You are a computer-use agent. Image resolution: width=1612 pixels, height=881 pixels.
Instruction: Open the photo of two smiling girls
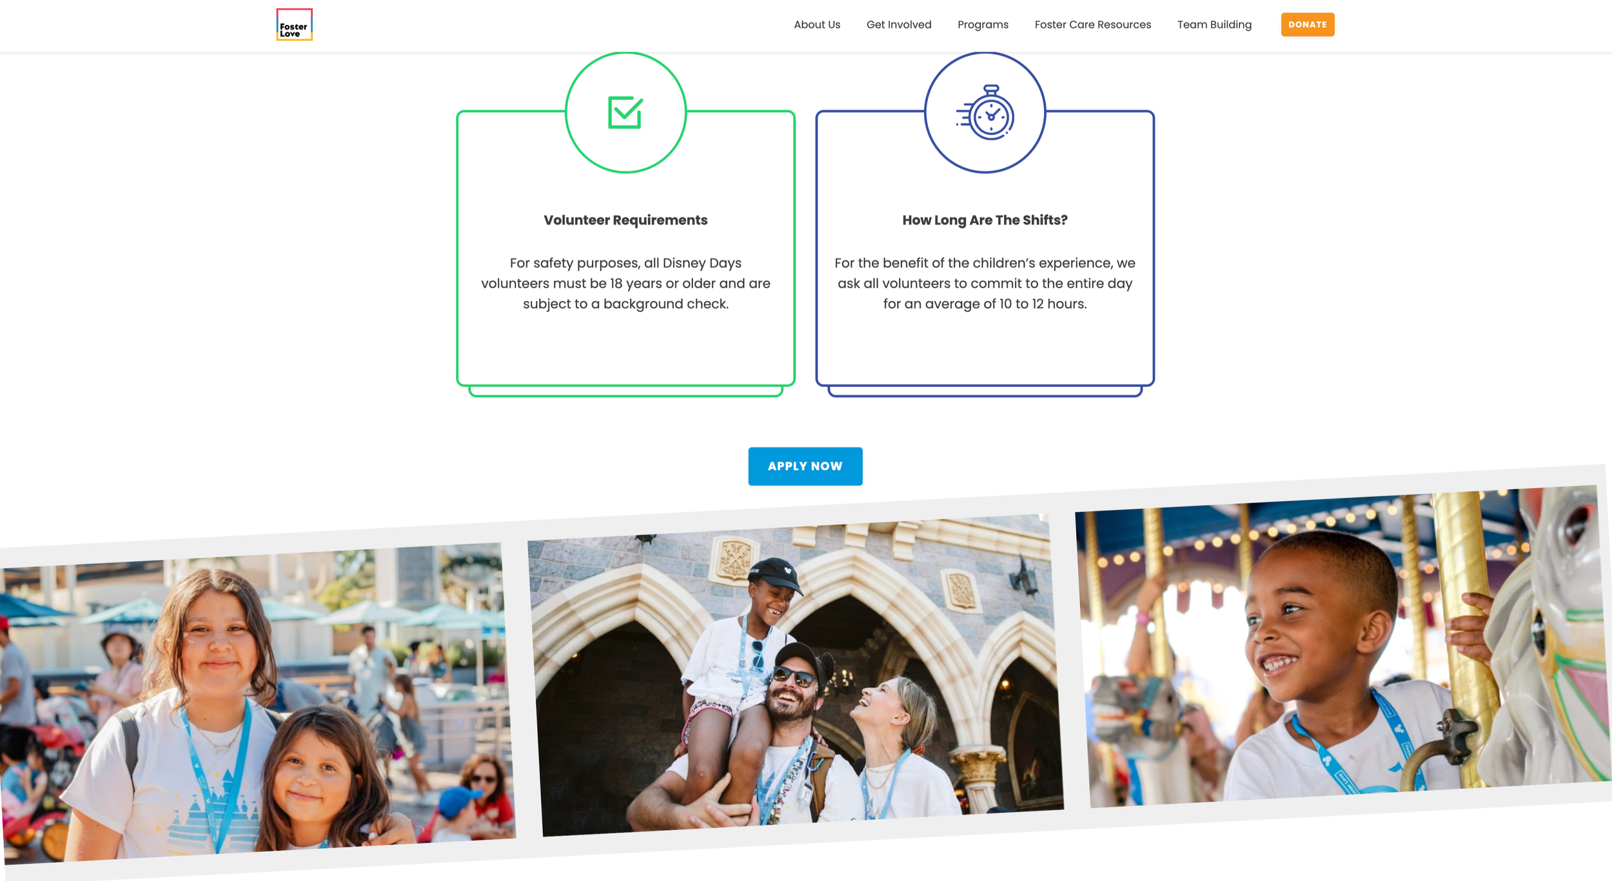click(x=258, y=703)
